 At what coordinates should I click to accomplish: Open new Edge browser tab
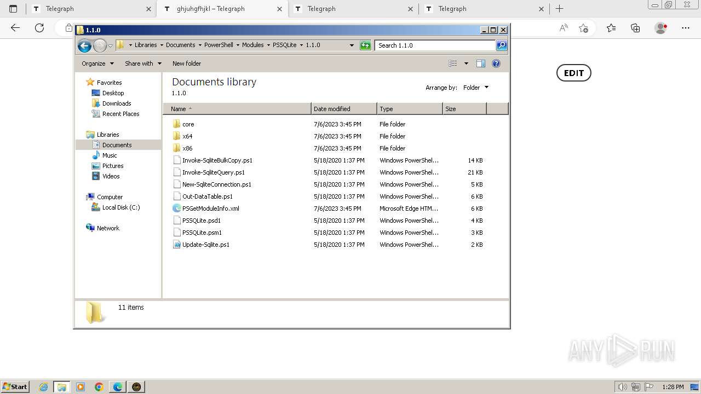[559, 9]
